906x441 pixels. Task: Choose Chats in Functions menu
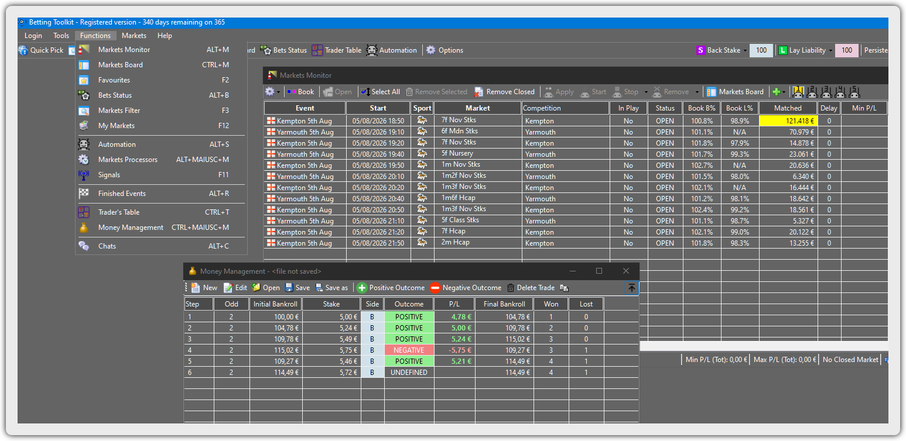click(x=161, y=246)
